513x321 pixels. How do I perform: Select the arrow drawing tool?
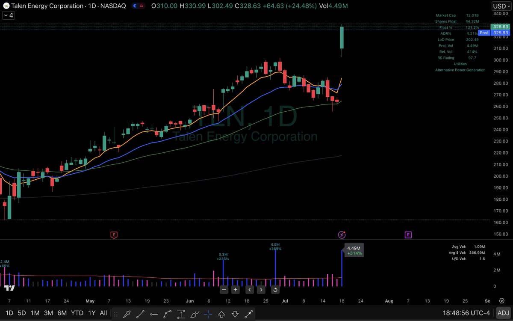(x=127, y=314)
